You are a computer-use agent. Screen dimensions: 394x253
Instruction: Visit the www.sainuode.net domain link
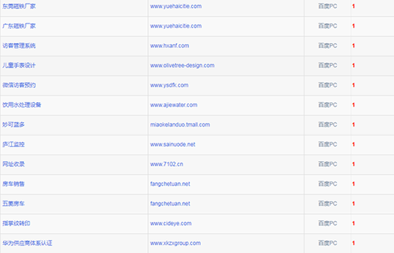pos(173,144)
